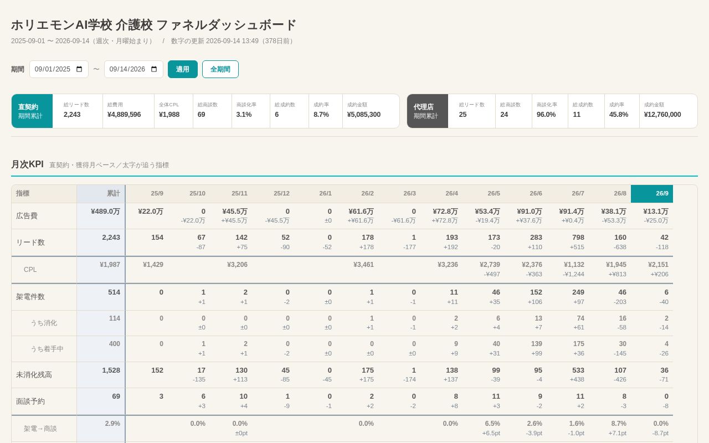Click the 累計 column header
Image resolution: width=709 pixels, height=443 pixels.
pyautogui.click(x=101, y=194)
